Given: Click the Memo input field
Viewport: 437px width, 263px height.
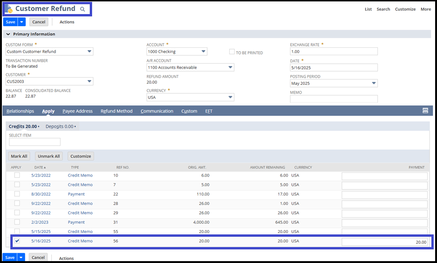Looking at the screenshot, I should [334, 99].
